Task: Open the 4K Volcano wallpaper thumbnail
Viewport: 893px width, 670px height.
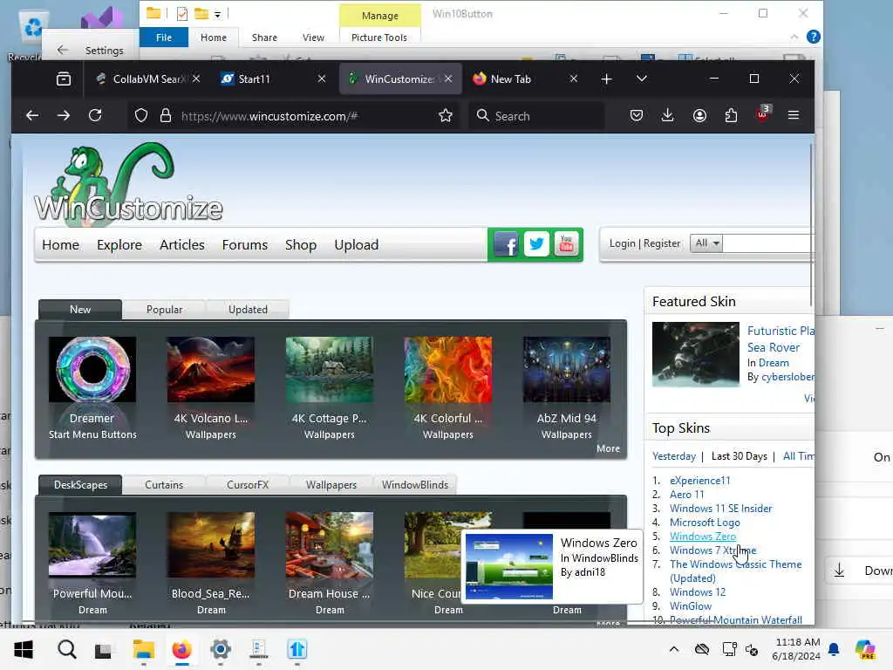Action: [211, 370]
